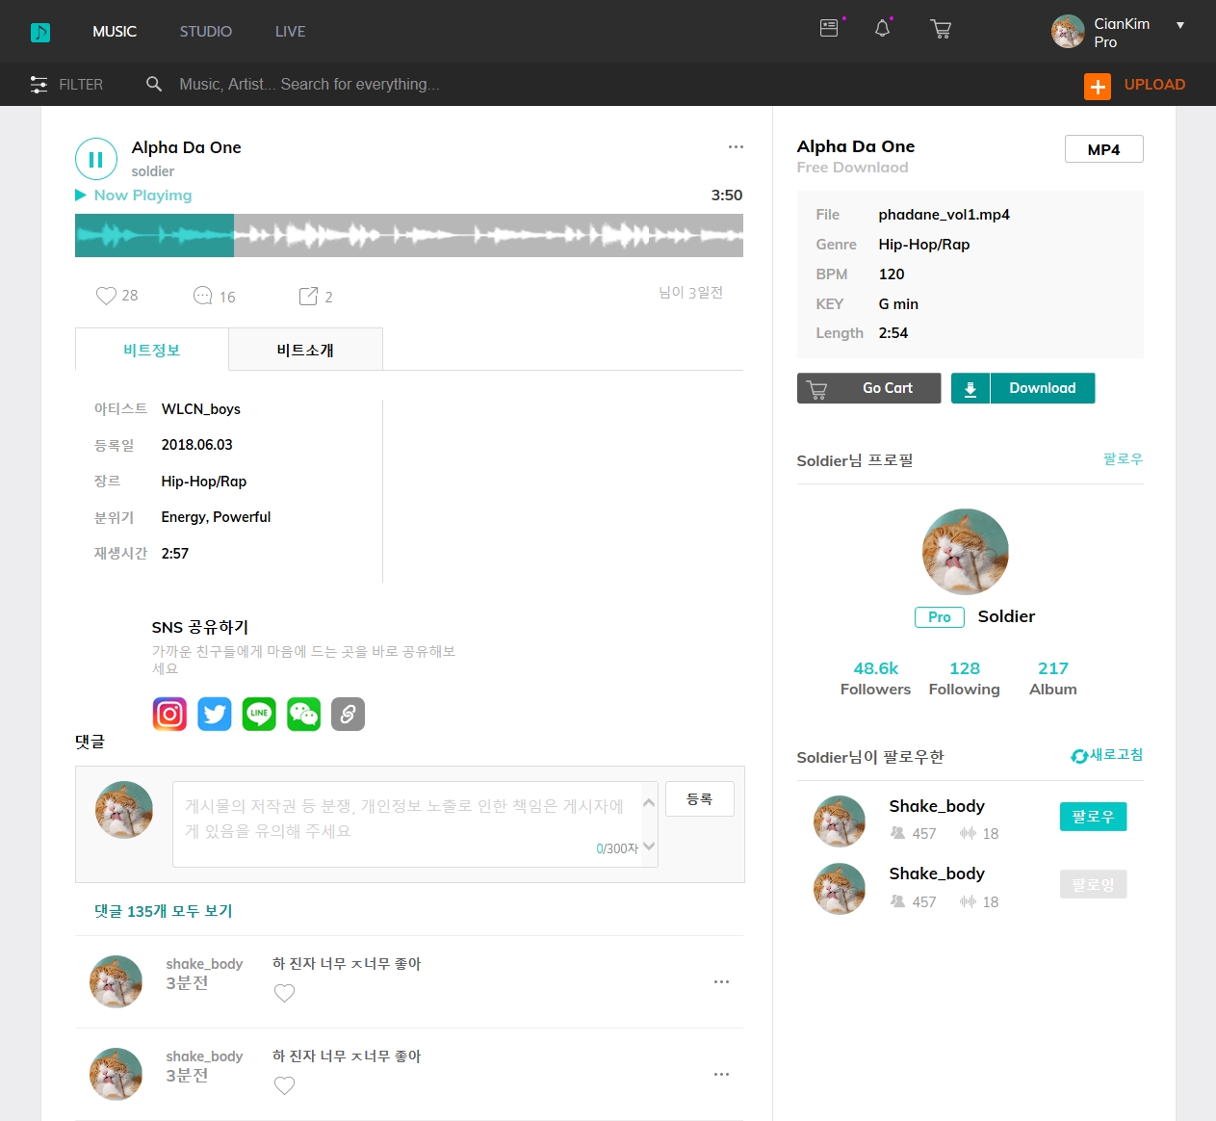Viewport: 1216px width, 1121px height.
Task: Toggle follow on first Shake_body
Action: (x=1093, y=817)
